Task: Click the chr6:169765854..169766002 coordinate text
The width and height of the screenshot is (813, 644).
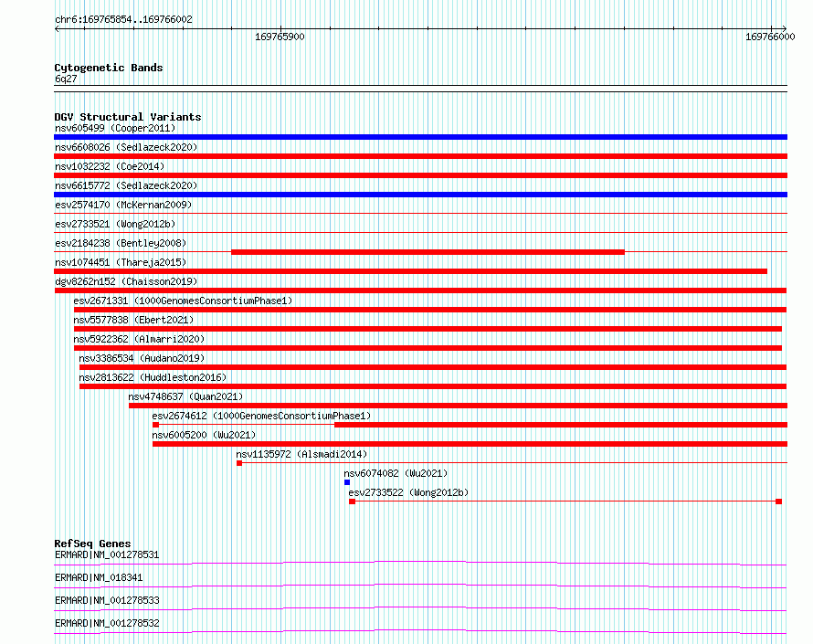Action: click(123, 19)
